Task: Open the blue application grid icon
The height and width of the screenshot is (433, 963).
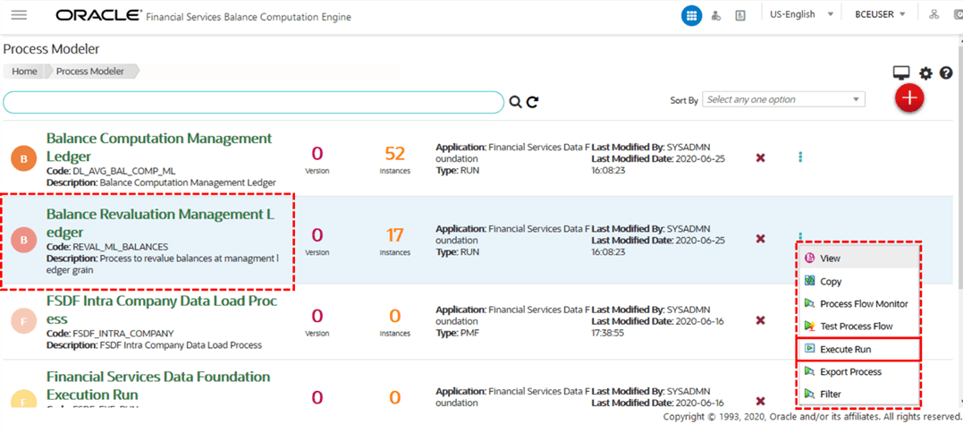Action: [691, 15]
